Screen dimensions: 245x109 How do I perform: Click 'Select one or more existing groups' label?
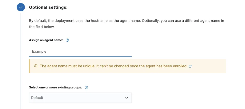[x=55, y=87]
